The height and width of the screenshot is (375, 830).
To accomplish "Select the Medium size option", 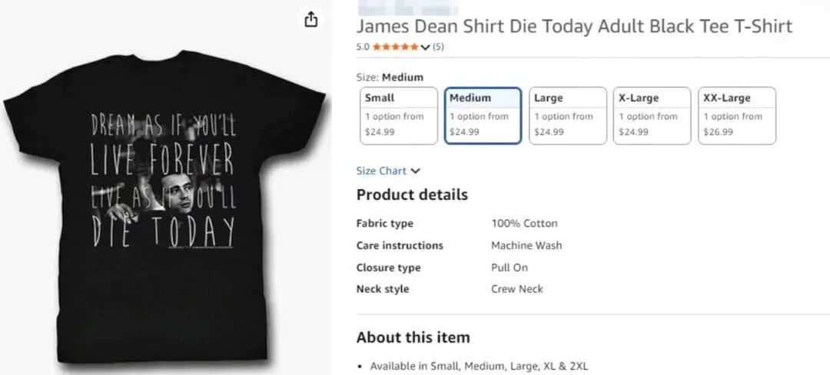I will click(x=483, y=115).
